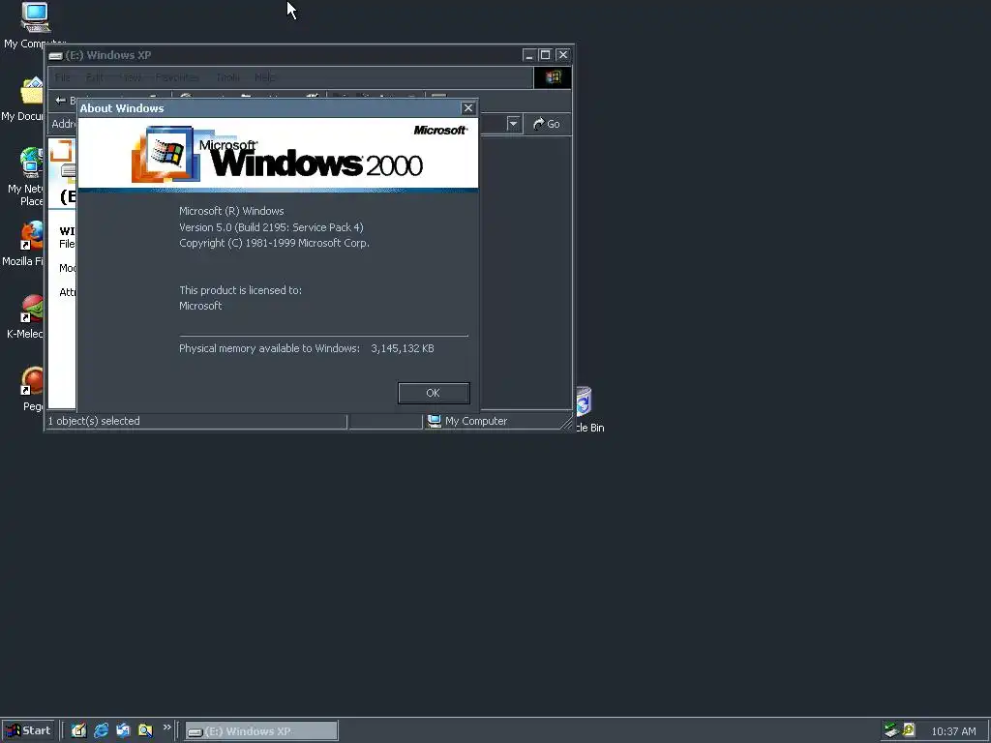
Task: Open Help menu in Explorer window
Action: 265,77
